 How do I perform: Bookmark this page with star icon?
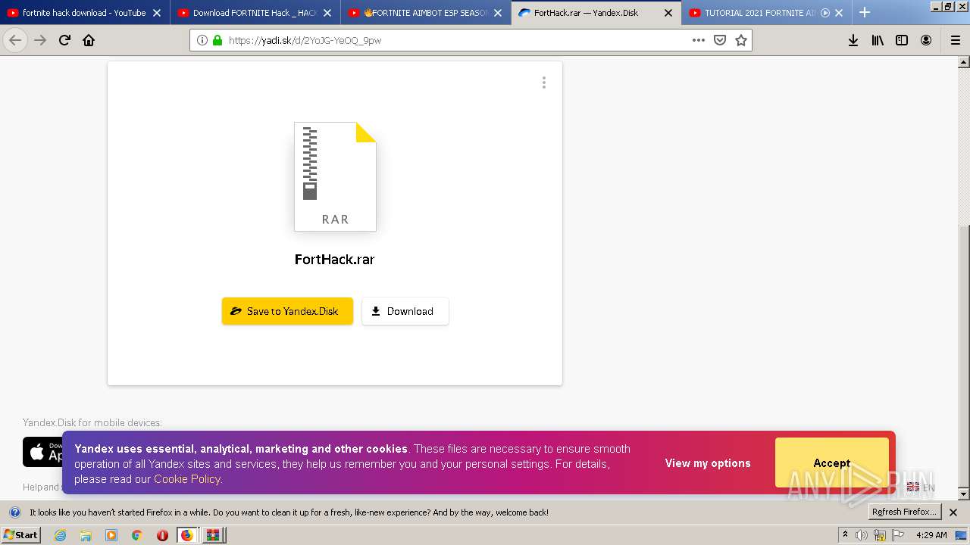[741, 40]
